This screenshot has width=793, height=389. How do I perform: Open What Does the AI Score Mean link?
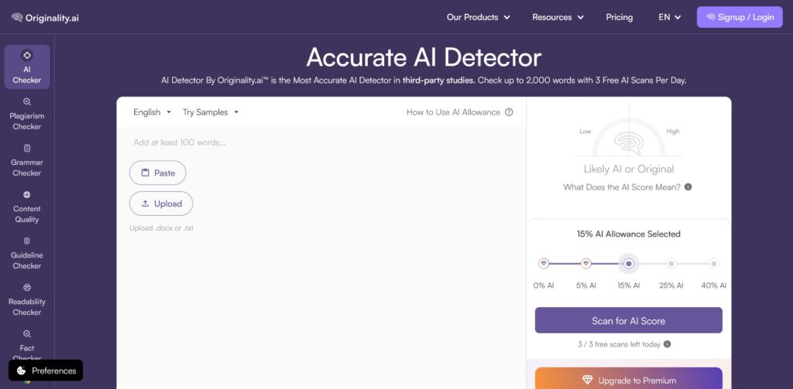pyautogui.click(x=622, y=187)
